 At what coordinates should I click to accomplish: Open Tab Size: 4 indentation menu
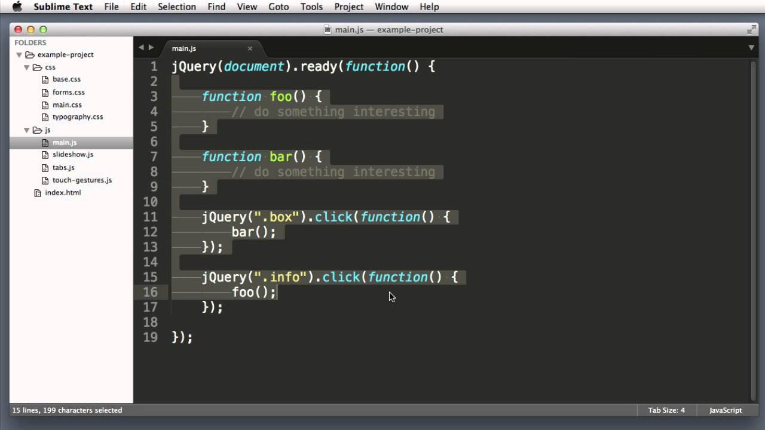coord(666,410)
